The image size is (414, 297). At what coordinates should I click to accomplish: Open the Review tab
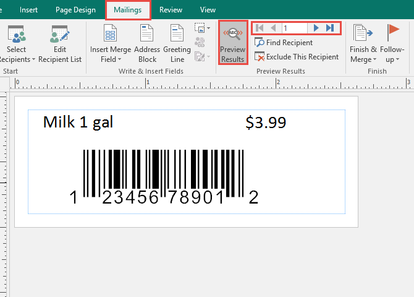(171, 10)
